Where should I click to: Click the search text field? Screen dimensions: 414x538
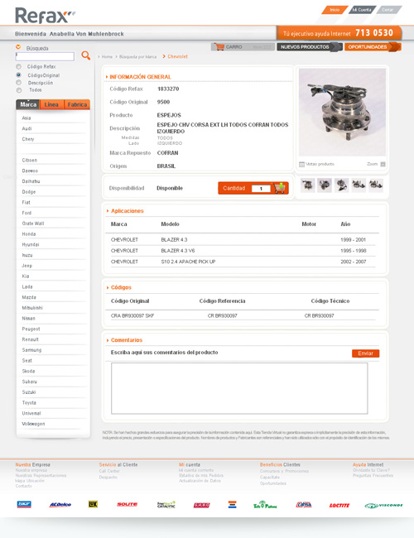click(45, 56)
